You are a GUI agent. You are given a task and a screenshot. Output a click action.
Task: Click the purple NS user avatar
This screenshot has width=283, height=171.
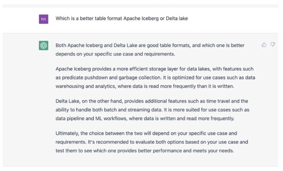pos(44,19)
